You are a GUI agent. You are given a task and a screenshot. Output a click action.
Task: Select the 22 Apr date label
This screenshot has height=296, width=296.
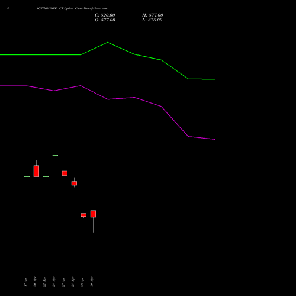[44, 282]
